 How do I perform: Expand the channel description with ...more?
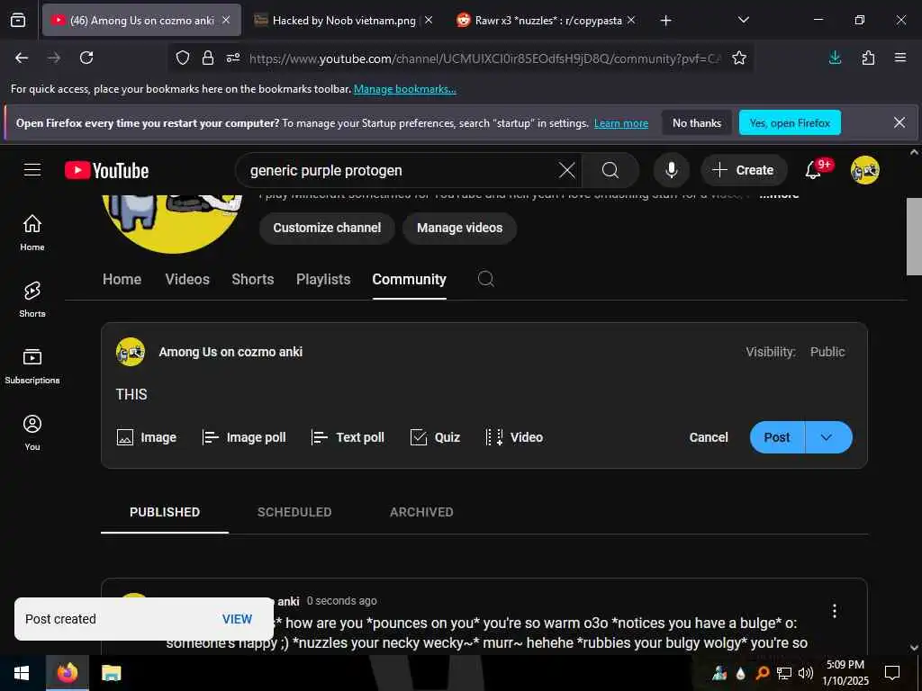[779, 194]
